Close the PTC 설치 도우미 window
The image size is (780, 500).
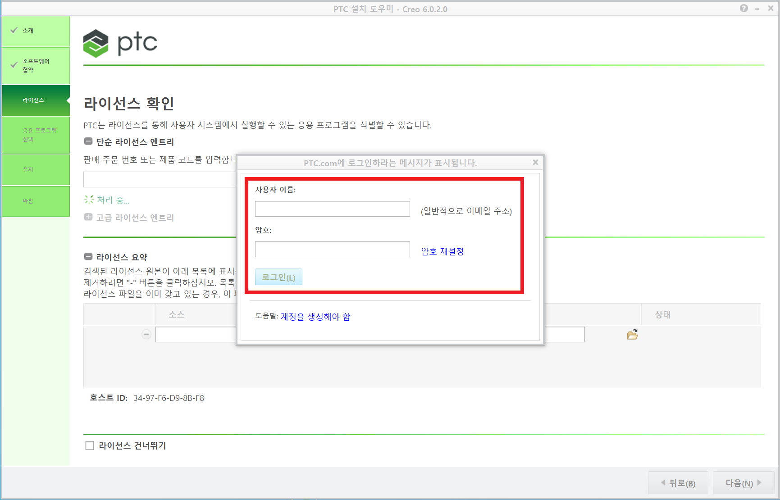(x=771, y=8)
